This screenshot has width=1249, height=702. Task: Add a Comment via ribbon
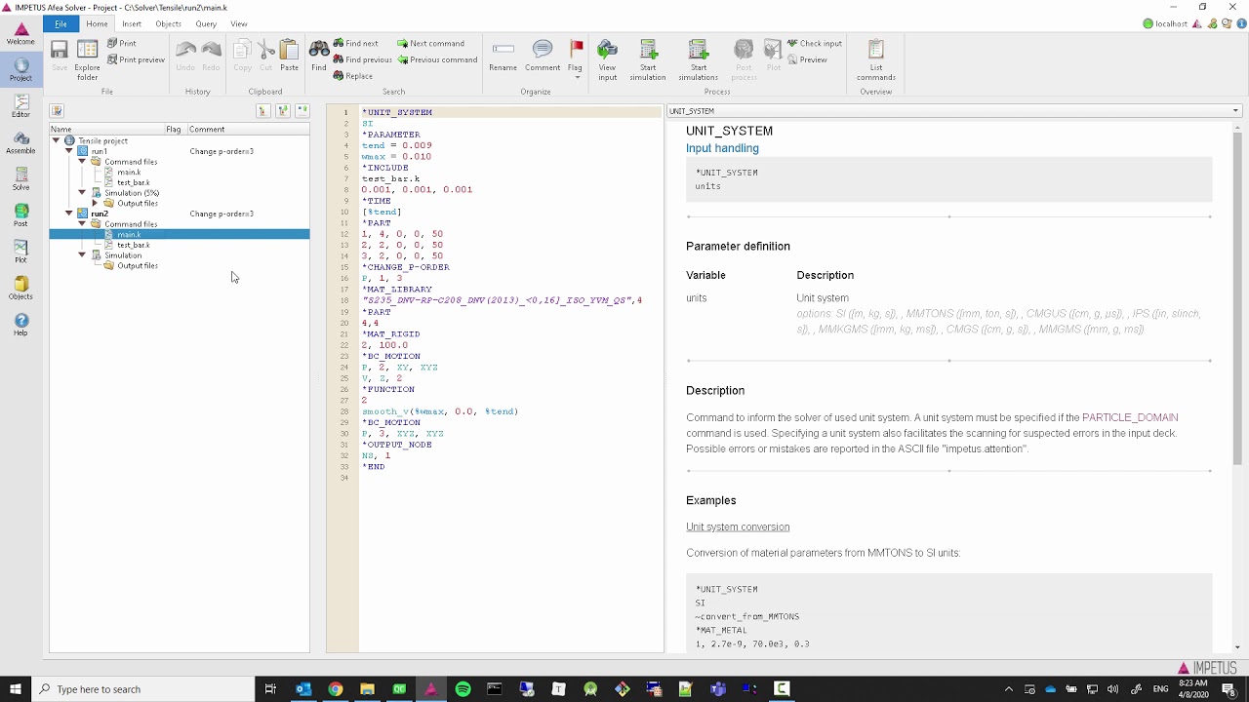coord(543,56)
